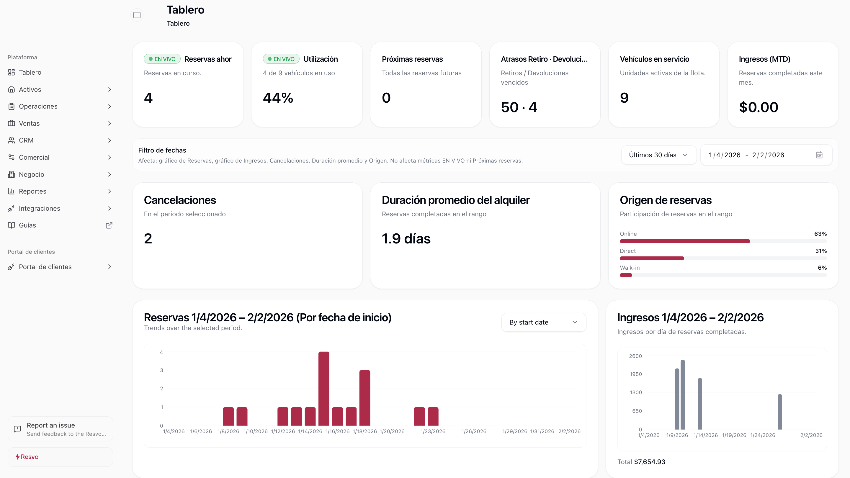Screen dimensions: 850x478
Task: Open the Negocio menu item
Action: tap(31, 174)
